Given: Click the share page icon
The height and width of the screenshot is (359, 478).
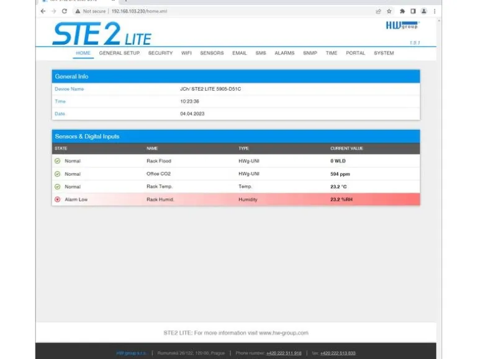Looking at the screenshot, I should [378, 11].
